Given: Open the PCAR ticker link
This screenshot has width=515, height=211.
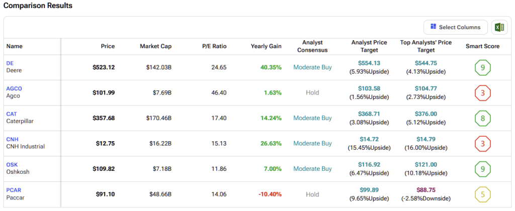Looking at the screenshot, I should (x=14, y=190).
